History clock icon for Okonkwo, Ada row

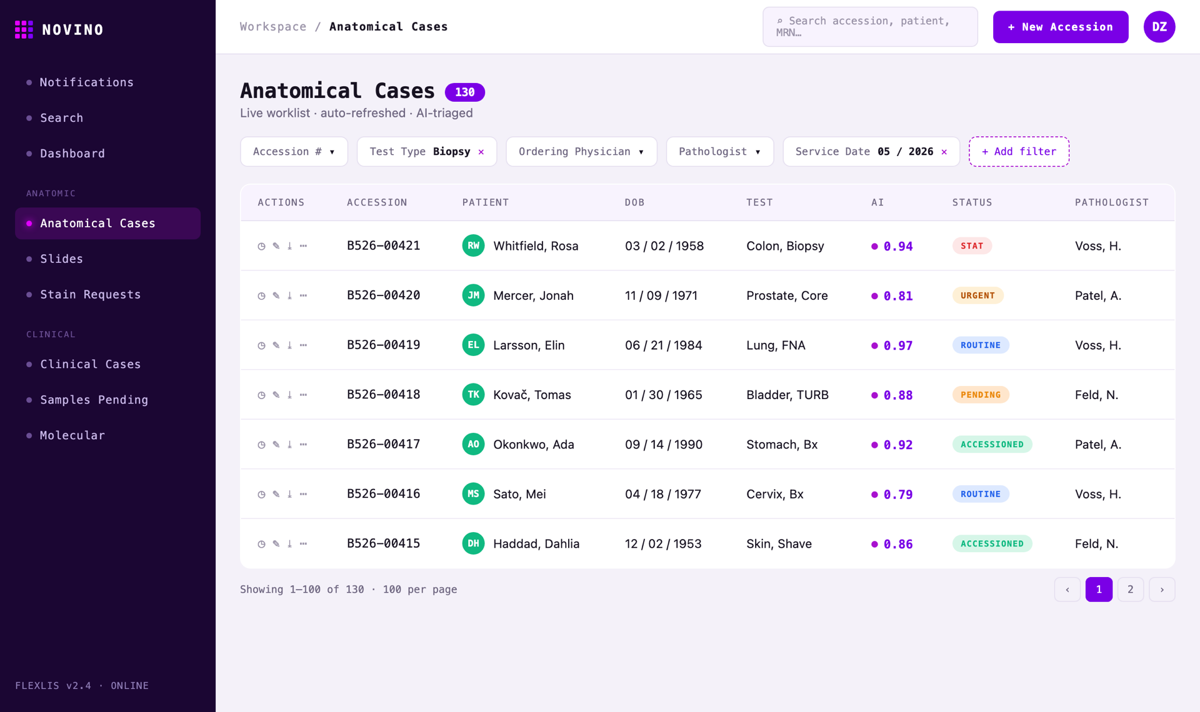(261, 445)
